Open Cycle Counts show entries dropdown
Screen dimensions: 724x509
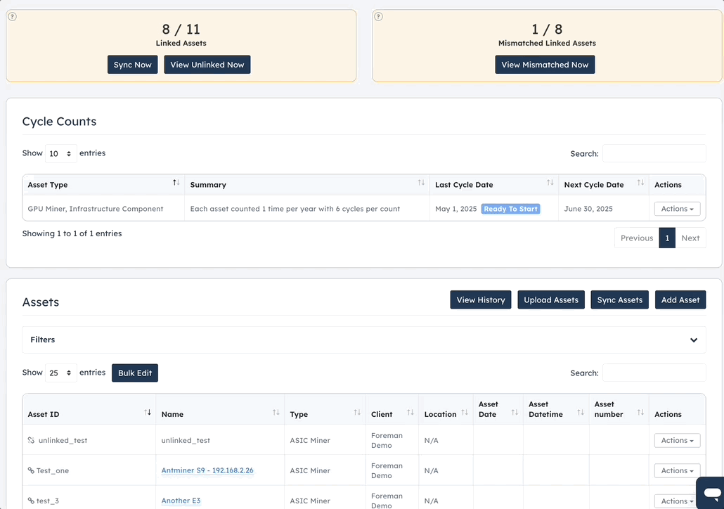coord(60,153)
